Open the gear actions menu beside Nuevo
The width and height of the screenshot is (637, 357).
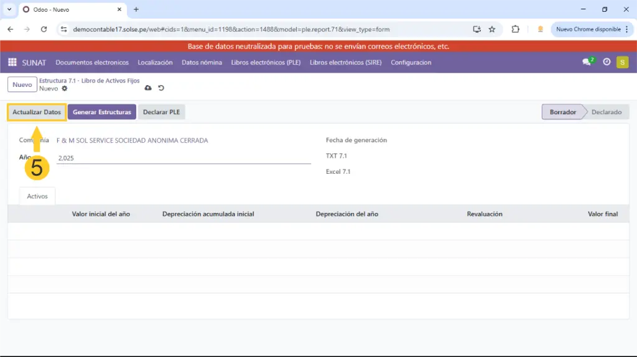pyautogui.click(x=65, y=89)
